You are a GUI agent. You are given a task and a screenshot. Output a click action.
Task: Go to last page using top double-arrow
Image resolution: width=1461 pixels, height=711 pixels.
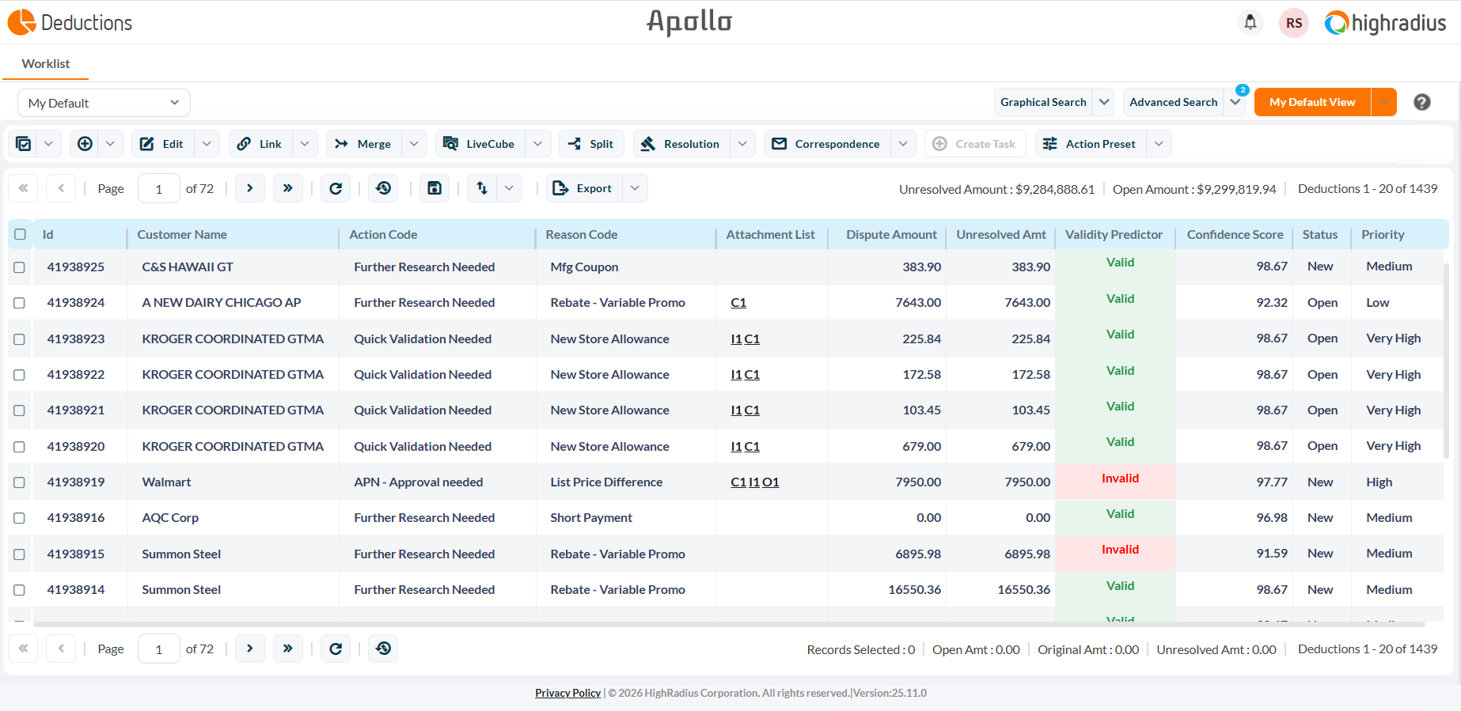click(288, 188)
